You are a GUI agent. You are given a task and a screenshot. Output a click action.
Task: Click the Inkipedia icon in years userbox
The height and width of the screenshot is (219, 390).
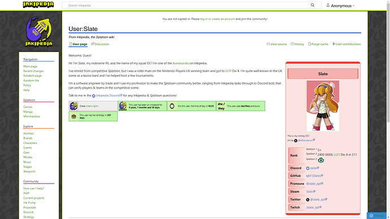(123, 106)
